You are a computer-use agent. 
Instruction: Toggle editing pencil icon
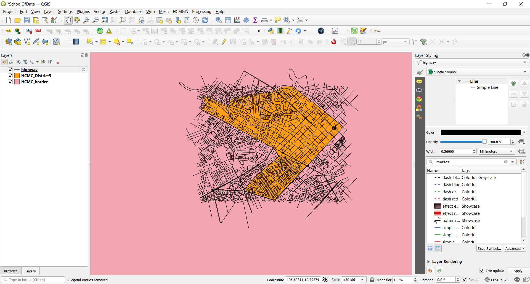pos(224,42)
